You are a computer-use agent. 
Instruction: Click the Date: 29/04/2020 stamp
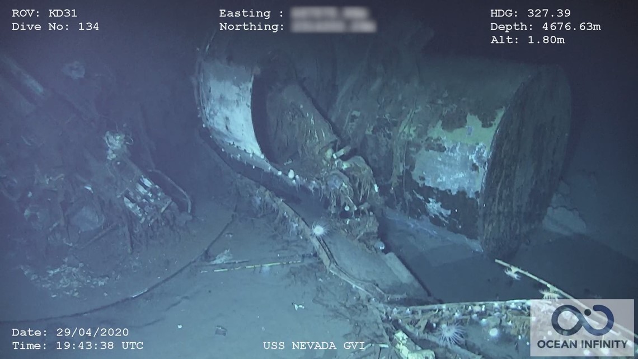click(x=71, y=332)
